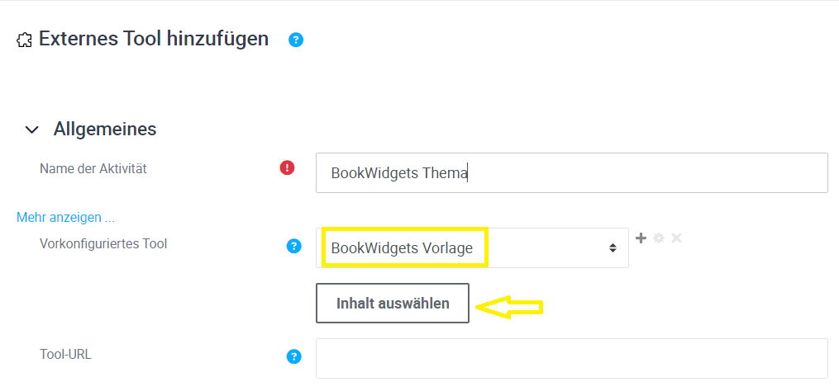Click the yellow arrow beside Inhalt auswählen
Image resolution: width=839 pixels, height=391 pixels.
tap(512, 308)
